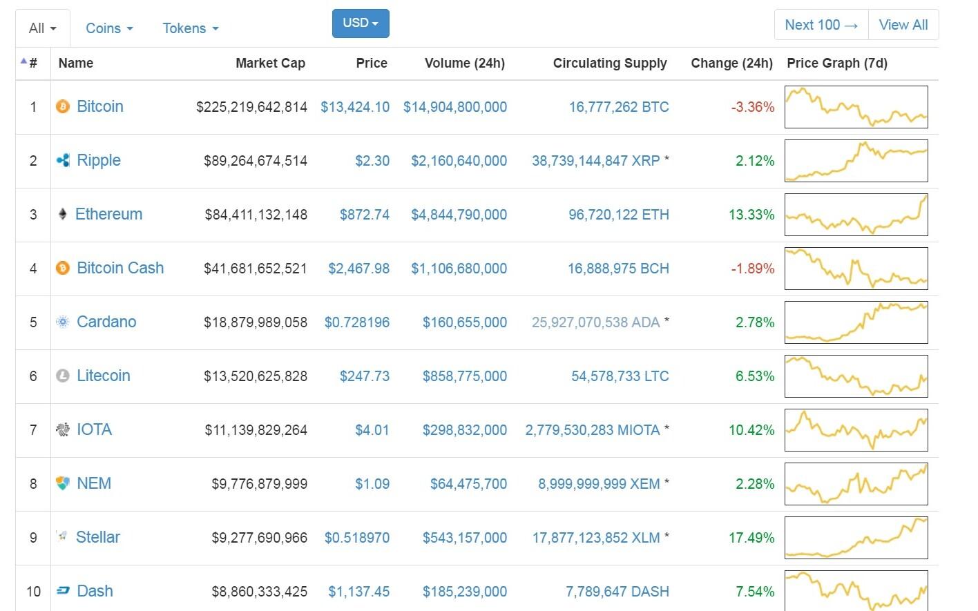Click Dash volume $185,239,000
978x611 pixels.
pyautogui.click(x=465, y=592)
